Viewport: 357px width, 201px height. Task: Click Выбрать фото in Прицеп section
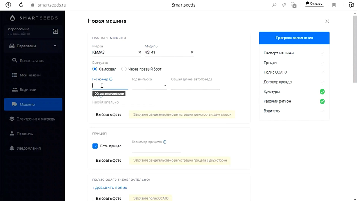(108, 160)
